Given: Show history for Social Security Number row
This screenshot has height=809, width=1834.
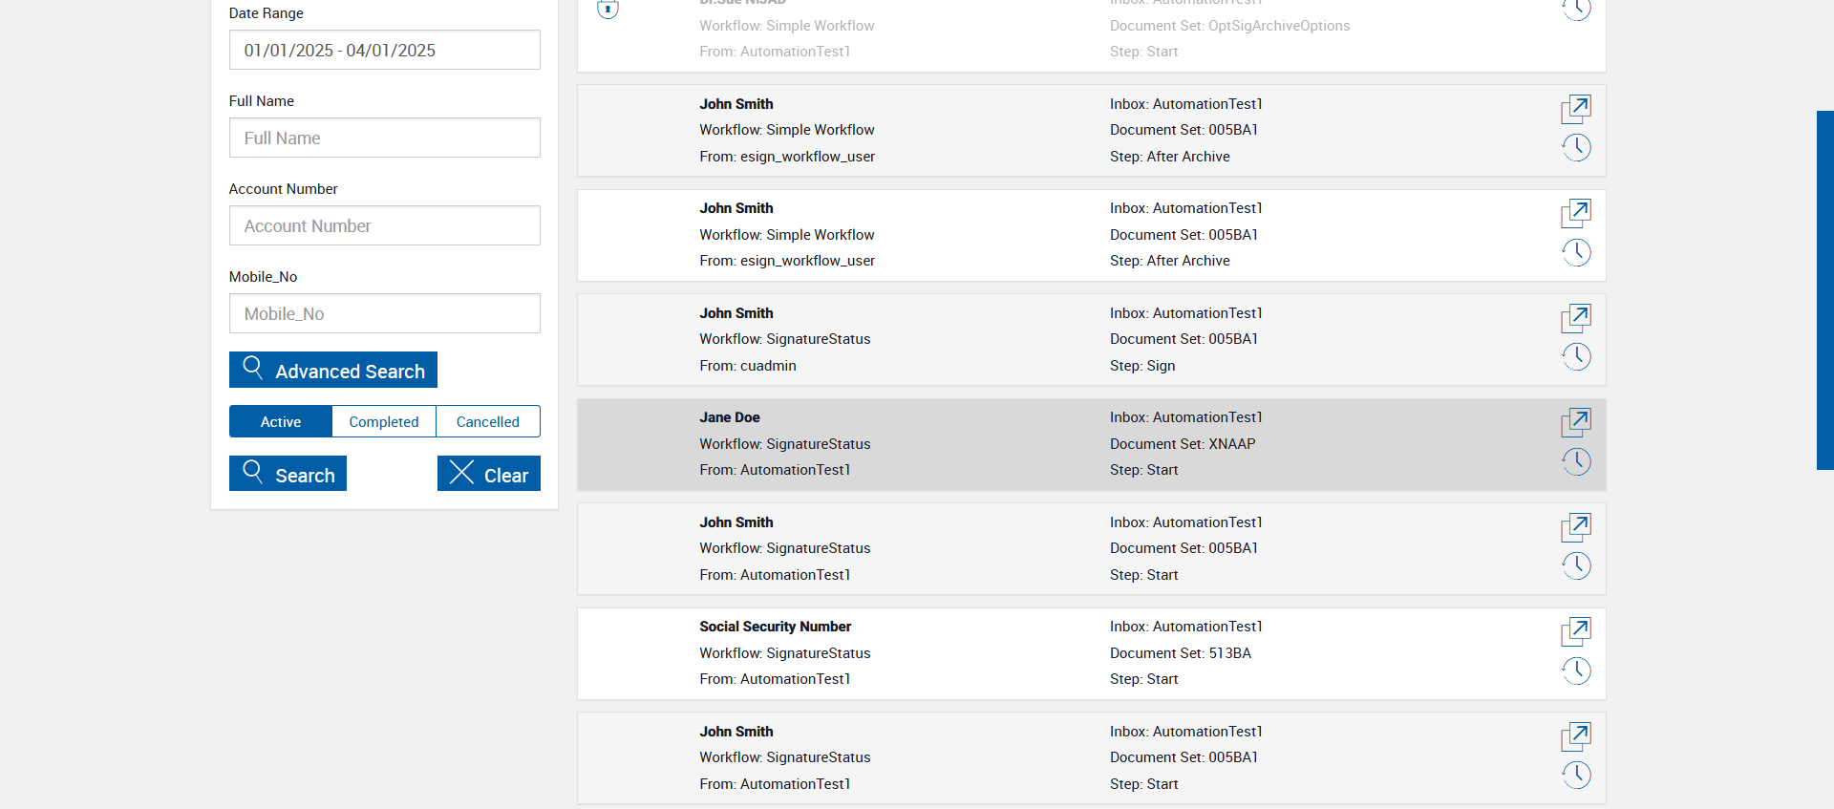Looking at the screenshot, I should (x=1576, y=671).
